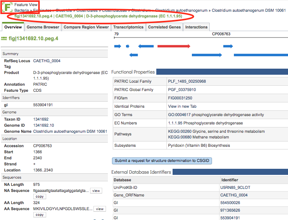Click Taxon ID value 1341692

coord(41,119)
